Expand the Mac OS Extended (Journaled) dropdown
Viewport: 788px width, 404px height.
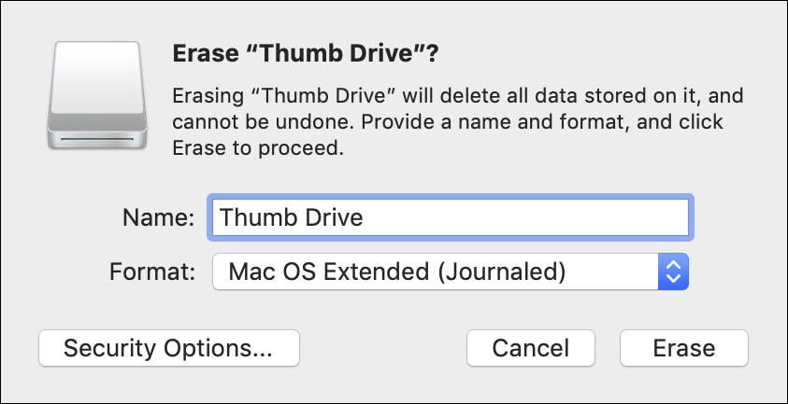[x=451, y=272]
